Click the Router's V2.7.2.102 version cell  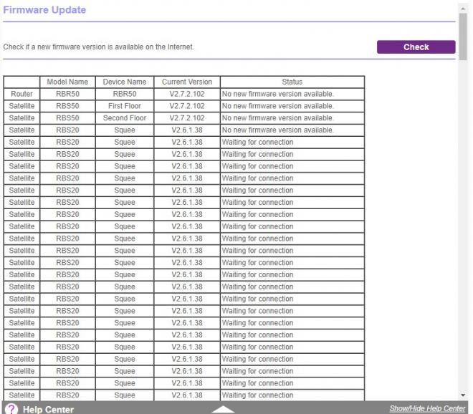(x=187, y=94)
